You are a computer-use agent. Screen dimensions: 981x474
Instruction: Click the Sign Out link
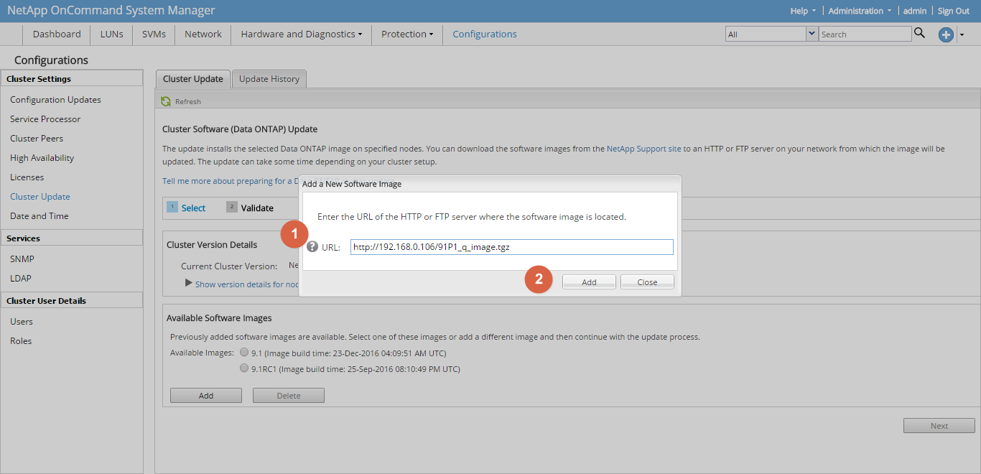click(954, 11)
